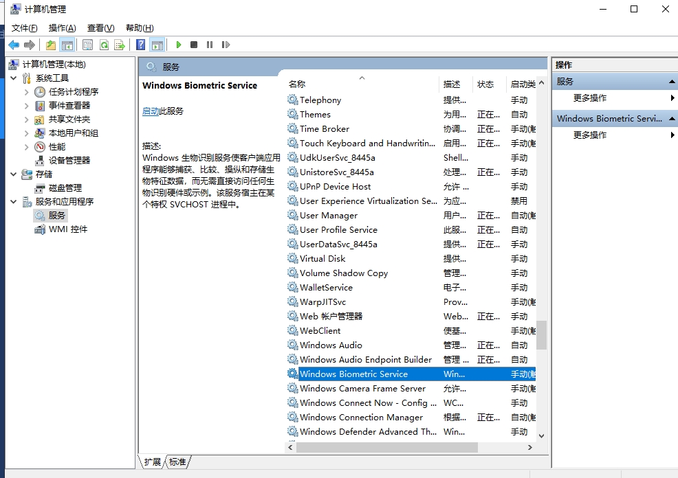The image size is (678, 478).
Task: Sort services by 名称 column header
Action: [x=362, y=84]
